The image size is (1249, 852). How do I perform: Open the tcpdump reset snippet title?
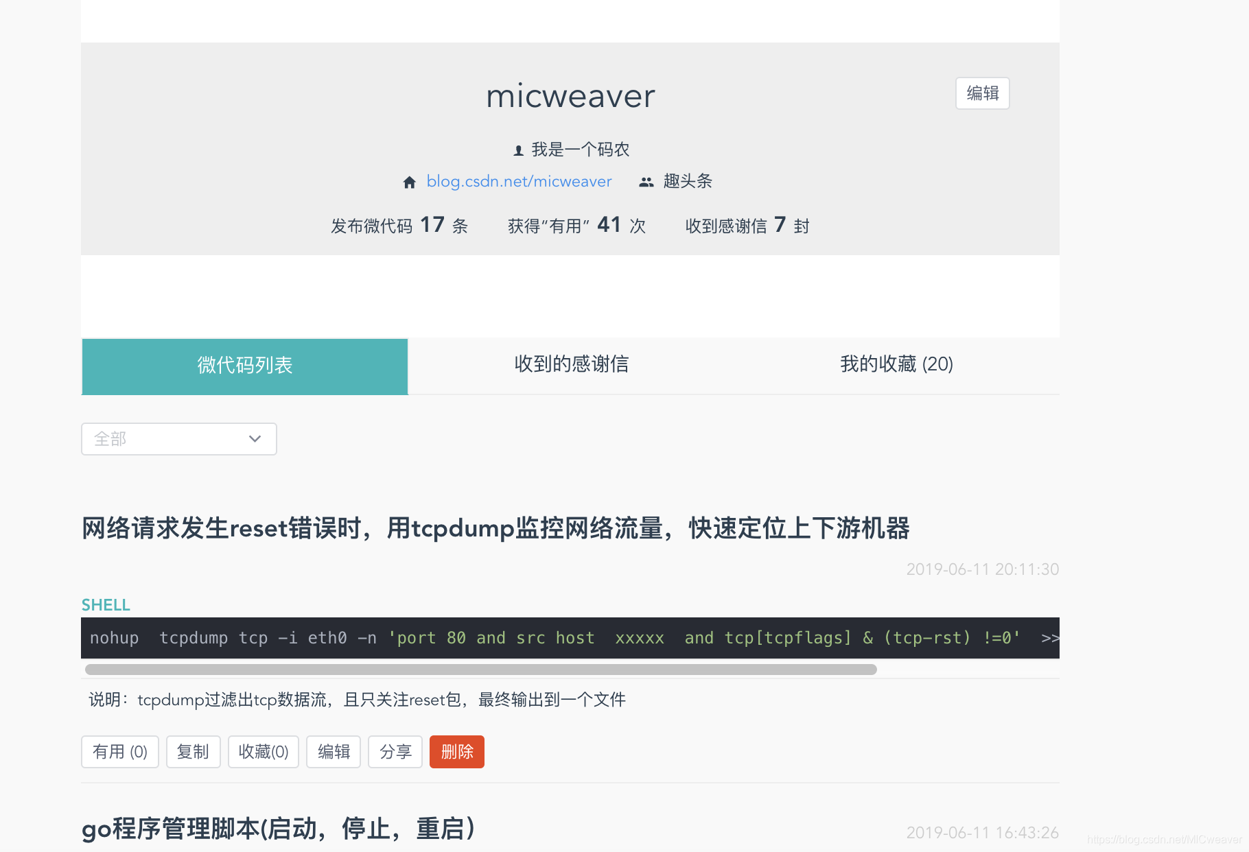(x=495, y=529)
